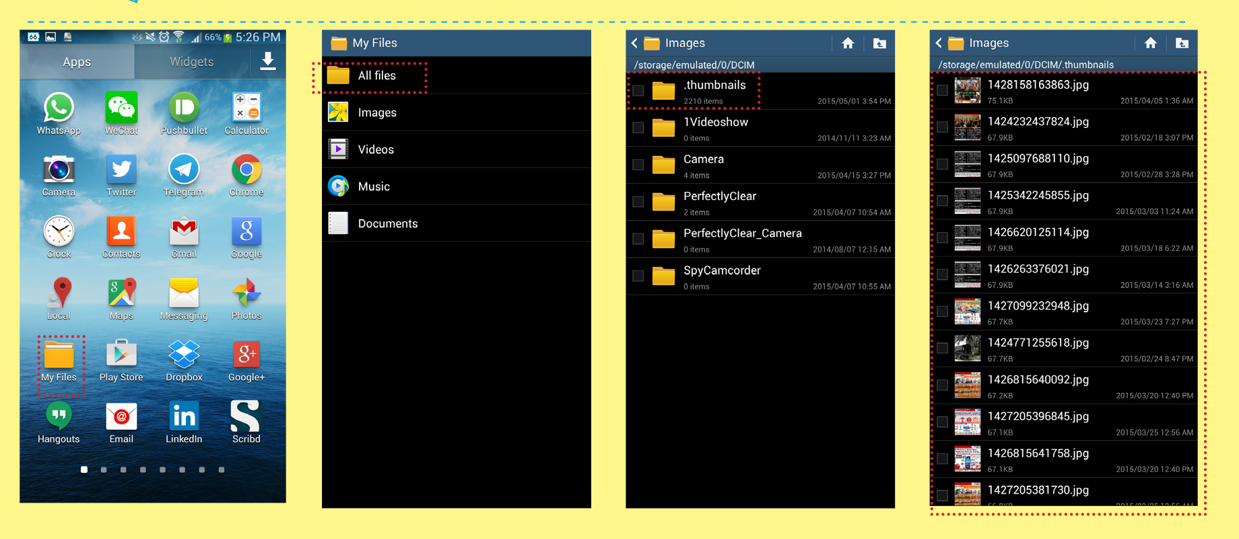Open the PerfectlyClear folder
1239x539 pixels.
point(719,202)
